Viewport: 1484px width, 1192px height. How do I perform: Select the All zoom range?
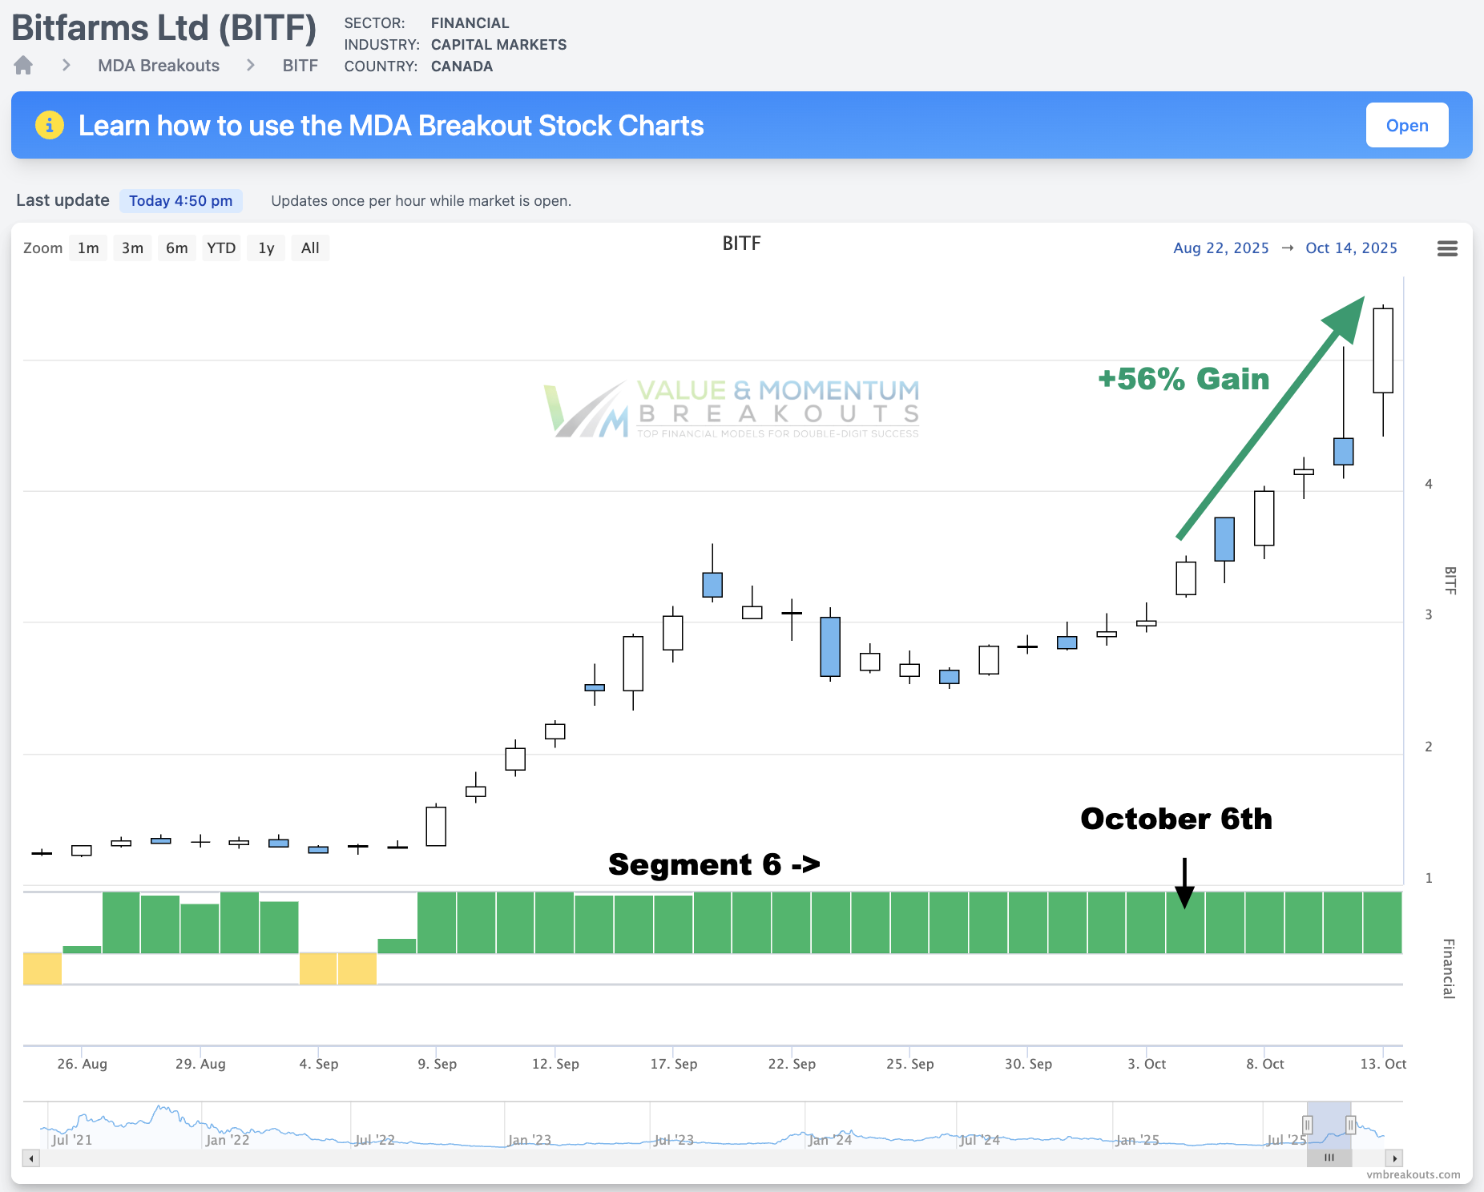(x=310, y=248)
